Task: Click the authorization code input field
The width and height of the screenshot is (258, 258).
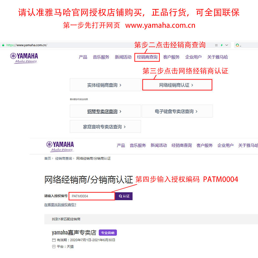Action: pos(92,196)
